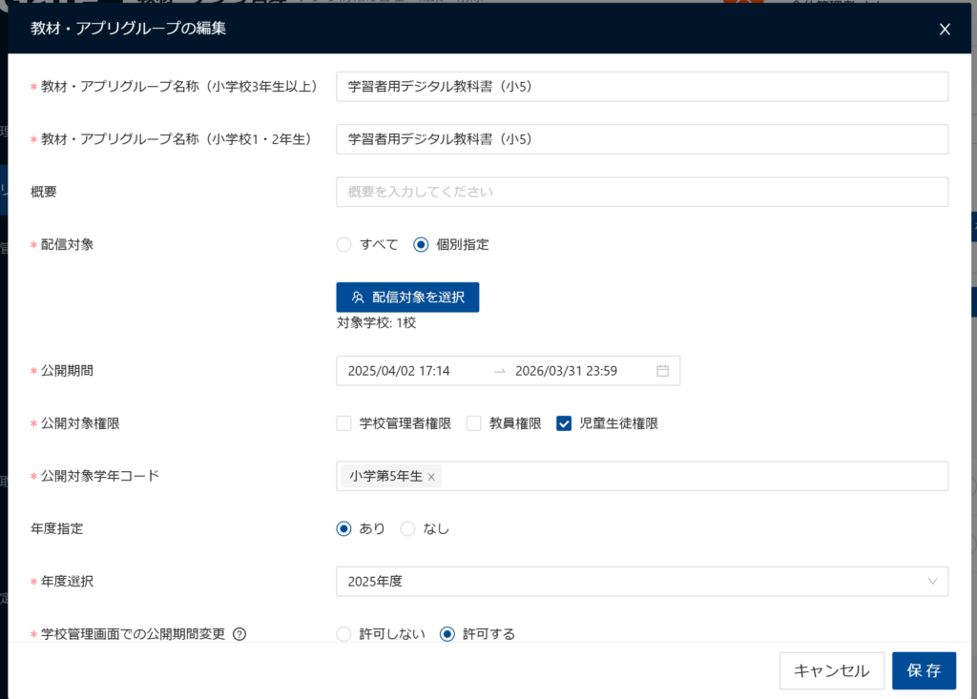Viewport: 977px width, 699px height.
Task: Select なし for 年度指定
Action: point(407,529)
